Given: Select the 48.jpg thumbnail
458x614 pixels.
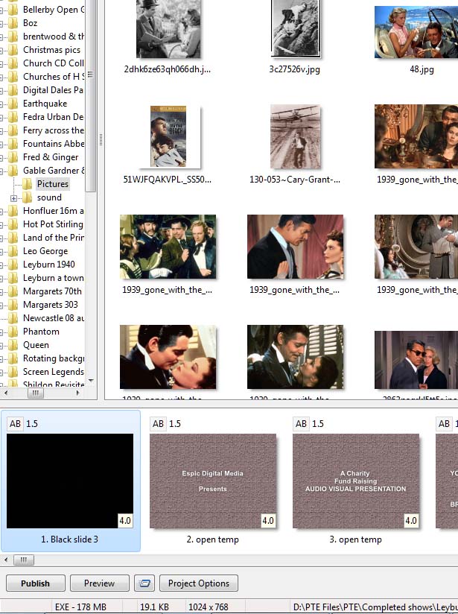Looking at the screenshot, I should (x=416, y=32).
